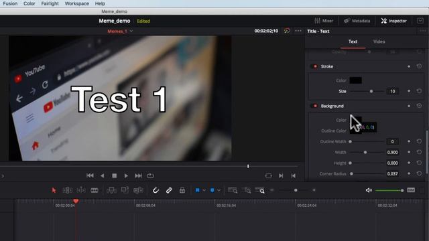Open the Color menu
The image size is (429, 241).
(x=29, y=3)
